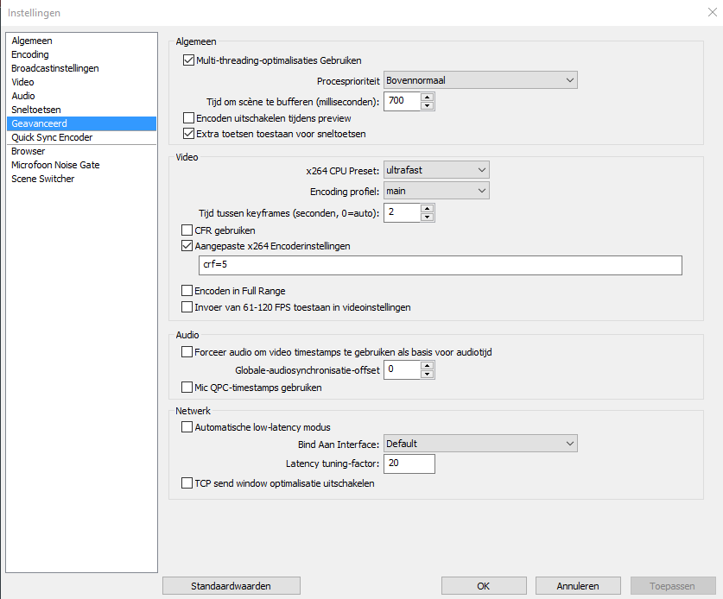Expand Encoding profiel dropdown

[x=436, y=191]
